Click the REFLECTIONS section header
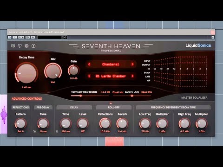223x167 pixels. pyautogui.click(x=20, y=107)
